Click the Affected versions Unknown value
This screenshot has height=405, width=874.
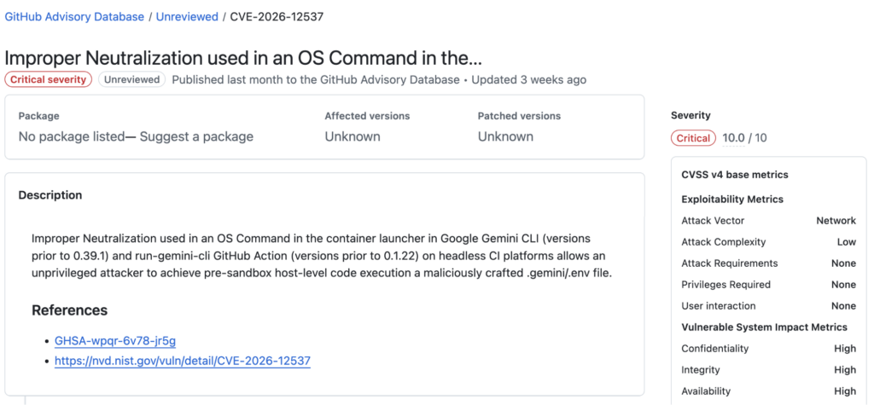tap(353, 136)
